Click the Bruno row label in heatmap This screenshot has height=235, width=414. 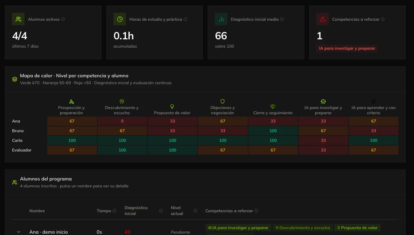tap(18, 131)
